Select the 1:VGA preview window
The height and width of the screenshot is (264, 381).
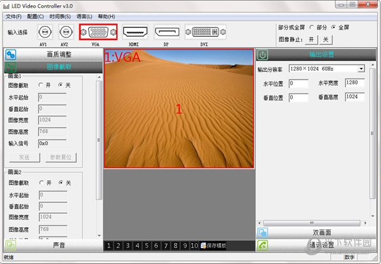pos(179,109)
